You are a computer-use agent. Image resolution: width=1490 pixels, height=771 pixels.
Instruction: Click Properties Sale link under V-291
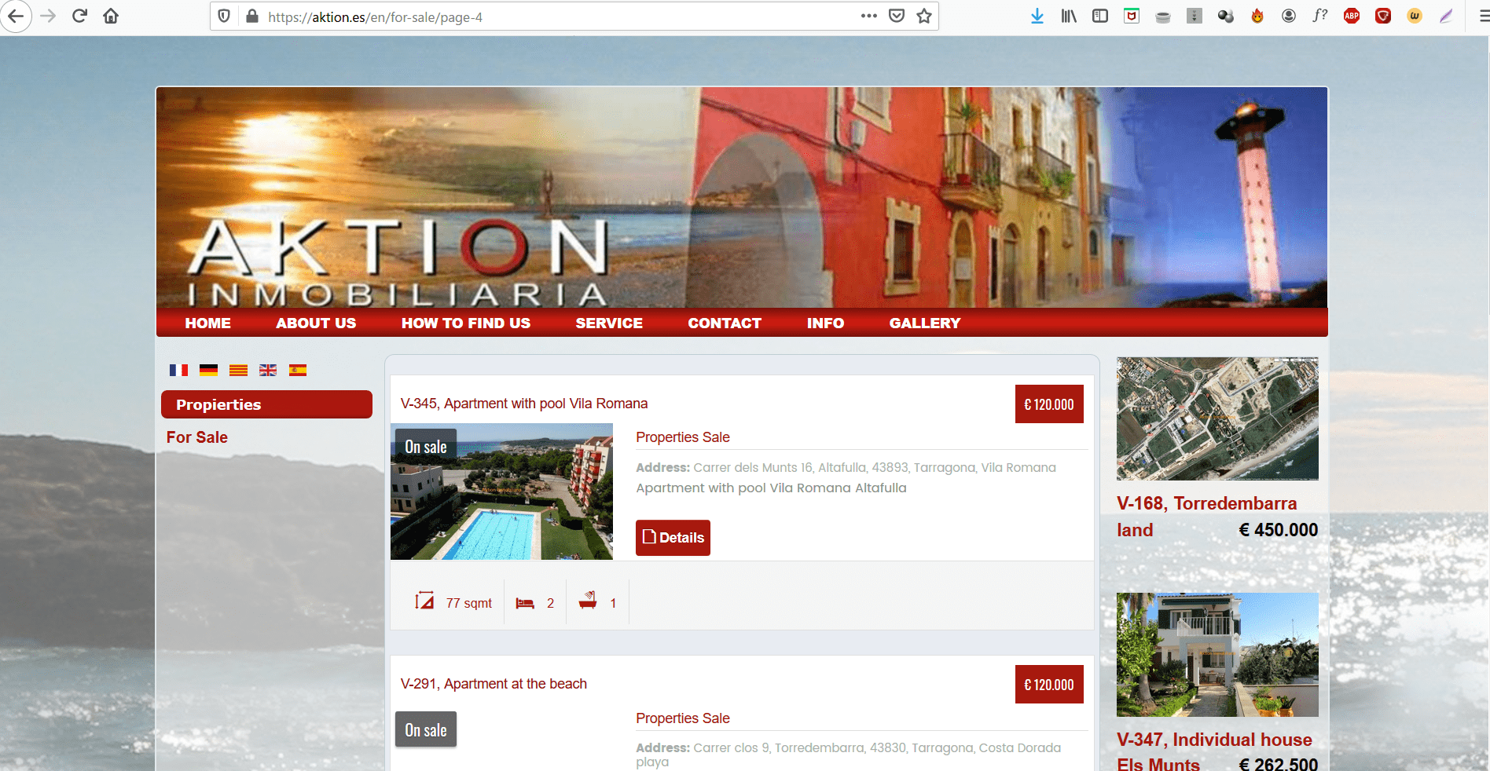point(683,718)
